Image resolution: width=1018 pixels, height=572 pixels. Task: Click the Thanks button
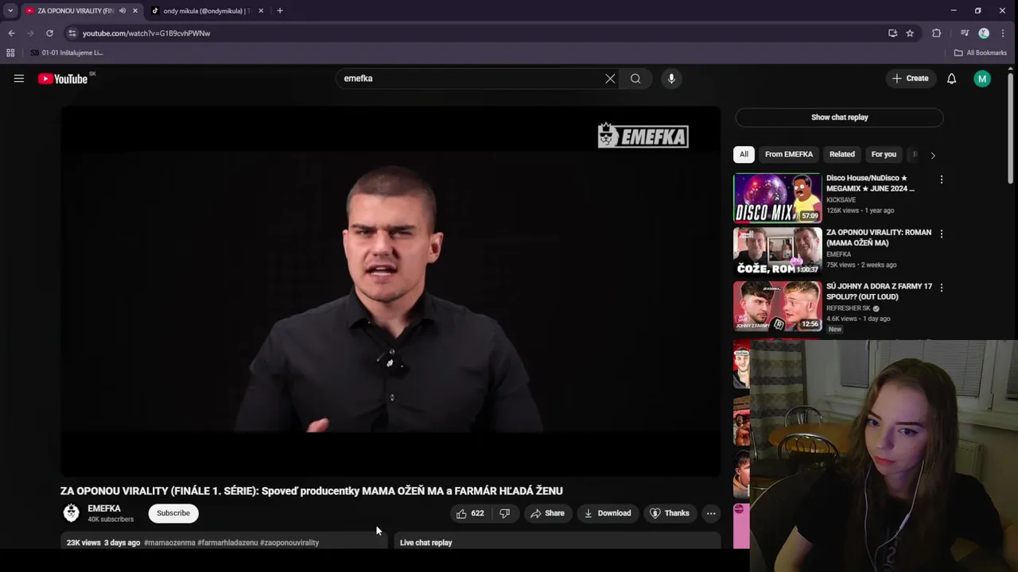(x=670, y=513)
